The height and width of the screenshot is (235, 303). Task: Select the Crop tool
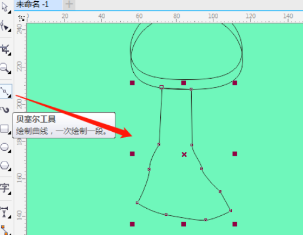click(x=5, y=50)
